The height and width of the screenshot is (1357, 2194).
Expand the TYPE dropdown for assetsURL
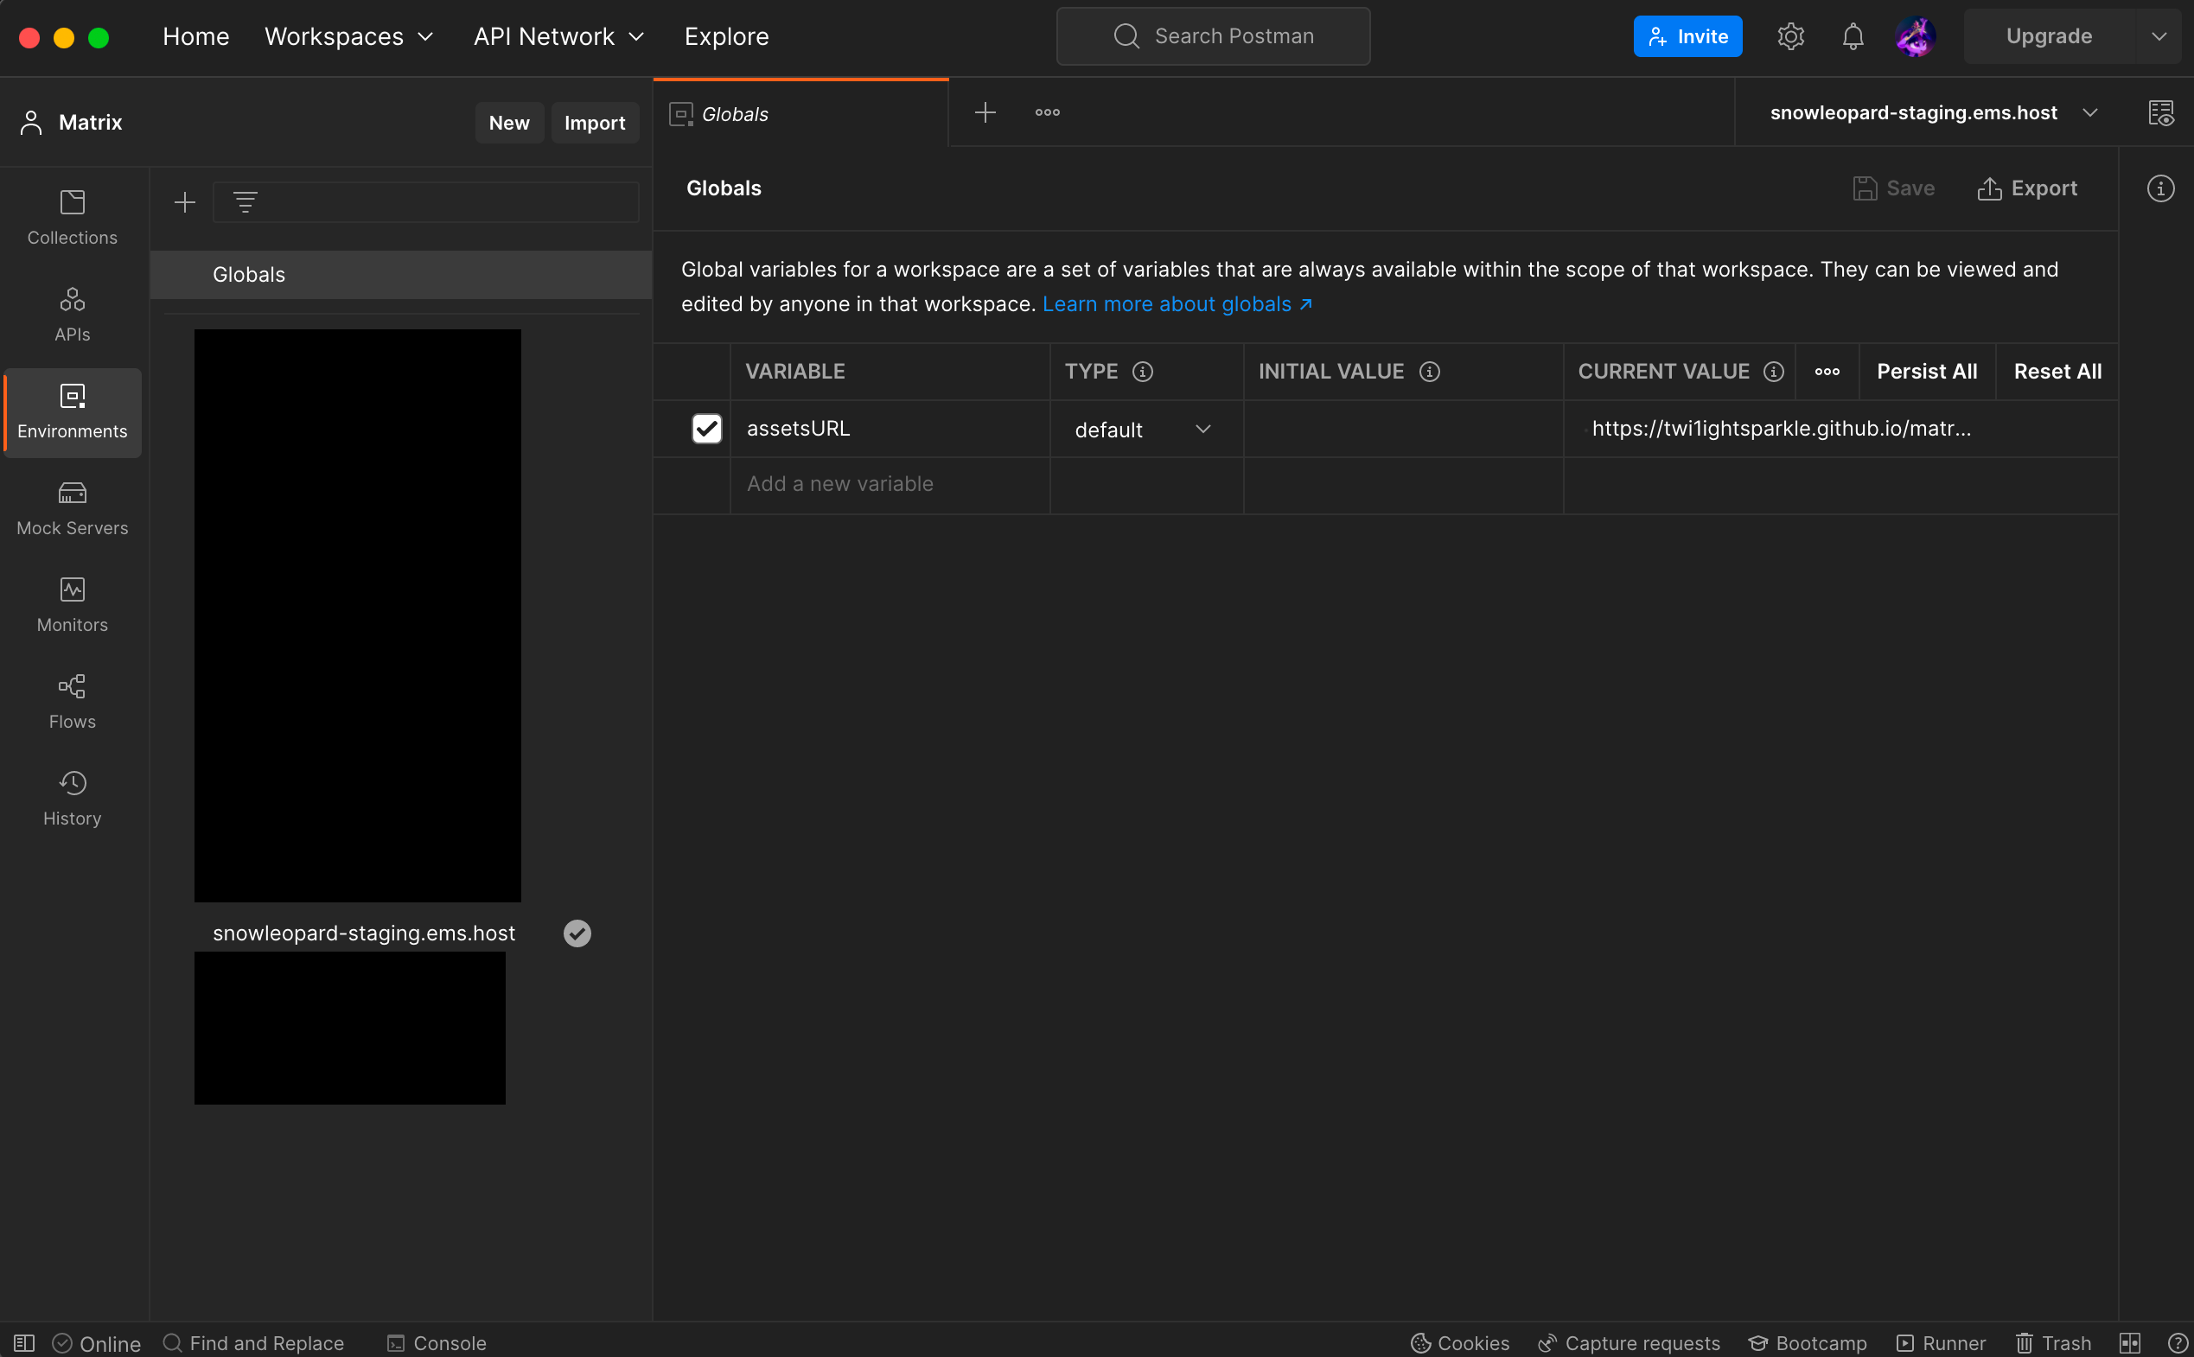coord(1202,428)
